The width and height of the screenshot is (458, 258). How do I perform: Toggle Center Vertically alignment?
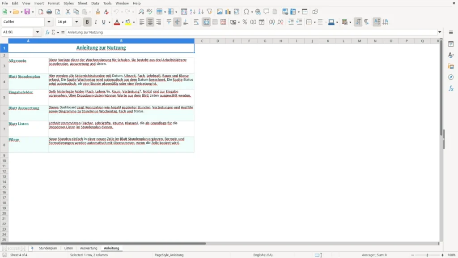177,22
